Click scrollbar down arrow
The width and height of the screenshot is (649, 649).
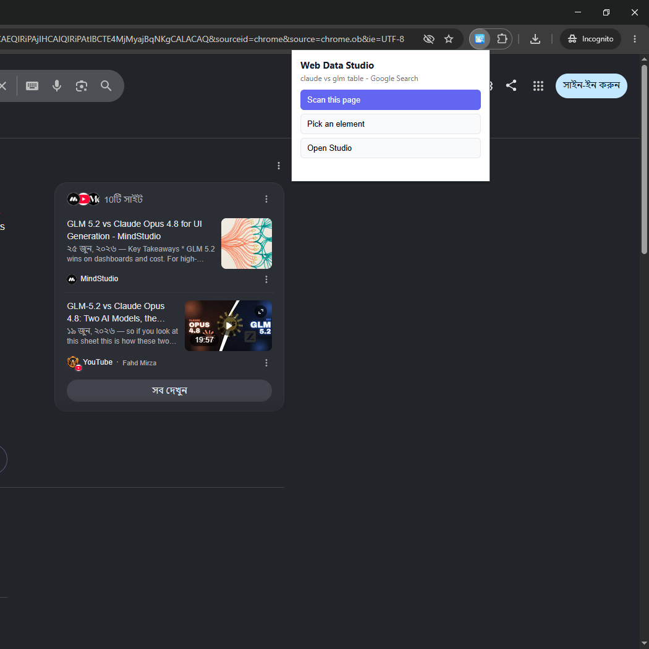pos(644,643)
